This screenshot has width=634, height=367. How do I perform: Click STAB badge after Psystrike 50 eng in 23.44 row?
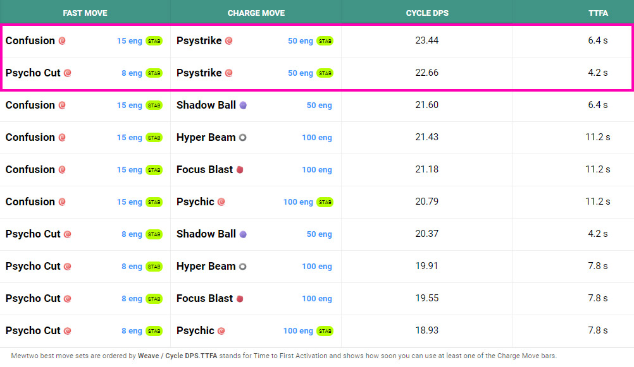[325, 41]
